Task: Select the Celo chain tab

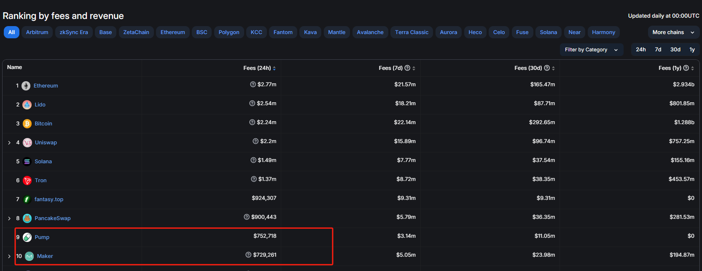Action: coord(499,32)
